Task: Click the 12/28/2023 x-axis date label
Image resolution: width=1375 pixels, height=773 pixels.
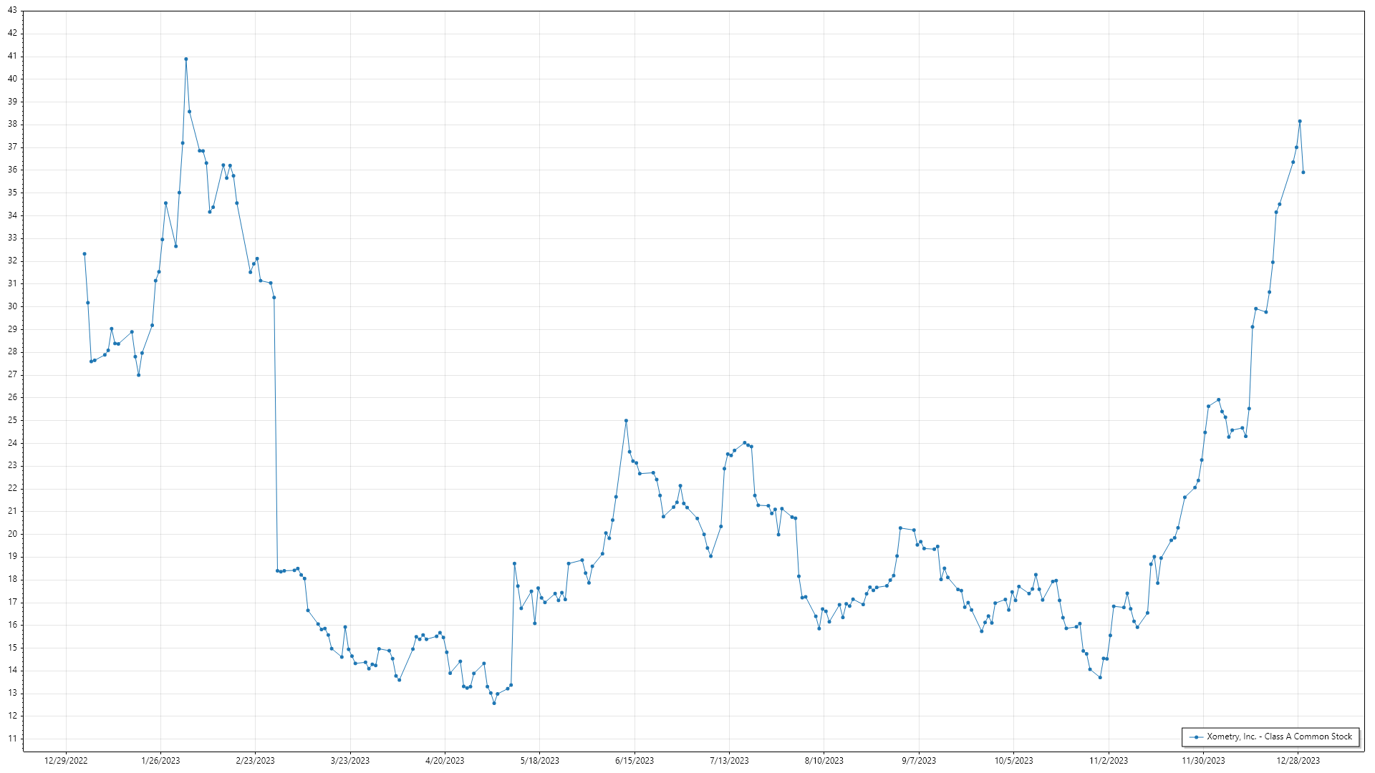Action: [x=1298, y=761]
